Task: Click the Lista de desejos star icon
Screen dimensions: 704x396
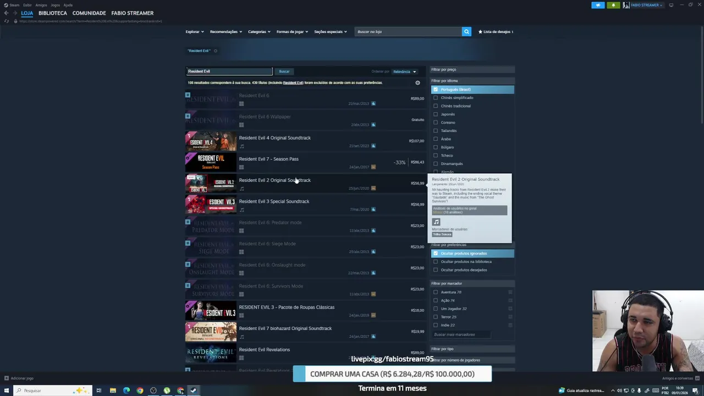Action: [x=480, y=32]
